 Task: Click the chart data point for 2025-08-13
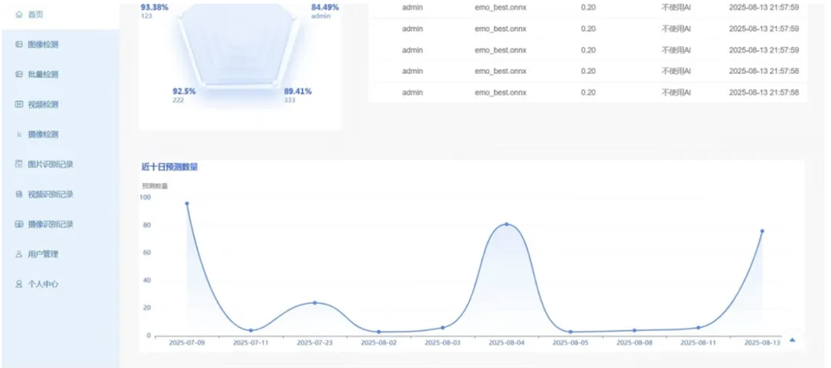pos(762,231)
